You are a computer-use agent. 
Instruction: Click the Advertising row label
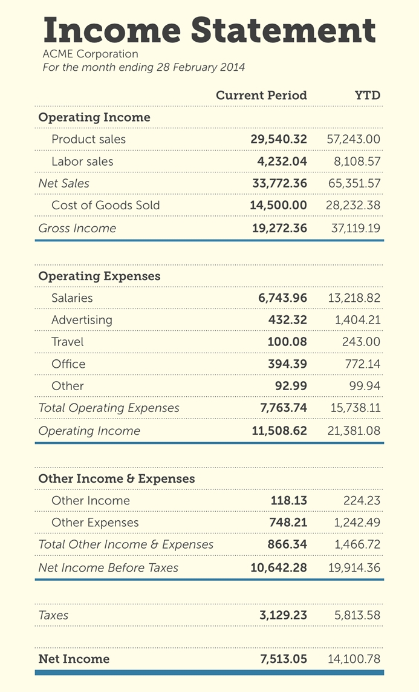[82, 319]
